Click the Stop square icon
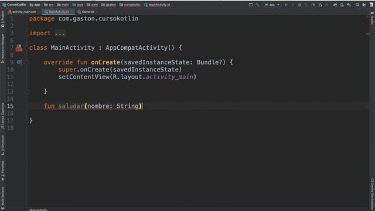Viewport: 375px width, 211px height. [327, 5]
